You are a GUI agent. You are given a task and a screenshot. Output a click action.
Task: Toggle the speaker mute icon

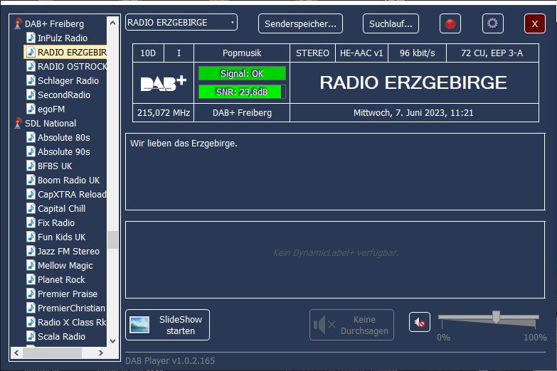420,323
